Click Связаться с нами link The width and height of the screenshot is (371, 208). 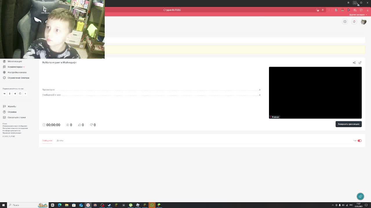coord(17,117)
